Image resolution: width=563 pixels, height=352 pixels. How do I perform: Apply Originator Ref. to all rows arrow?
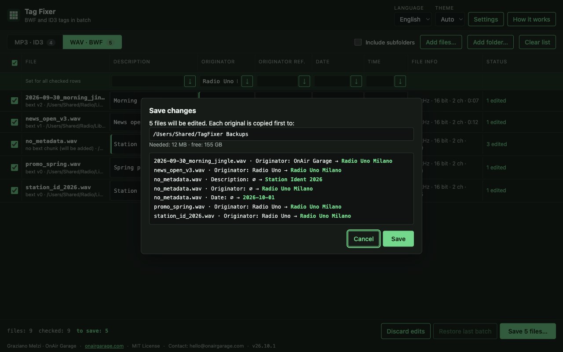point(304,81)
